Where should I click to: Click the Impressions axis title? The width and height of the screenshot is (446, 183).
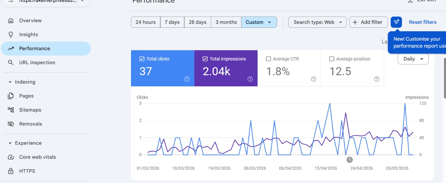[x=417, y=97]
